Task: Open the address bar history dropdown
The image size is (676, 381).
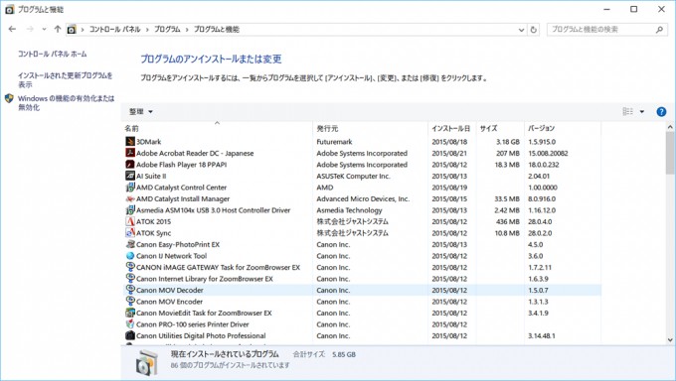Action: pos(521,30)
